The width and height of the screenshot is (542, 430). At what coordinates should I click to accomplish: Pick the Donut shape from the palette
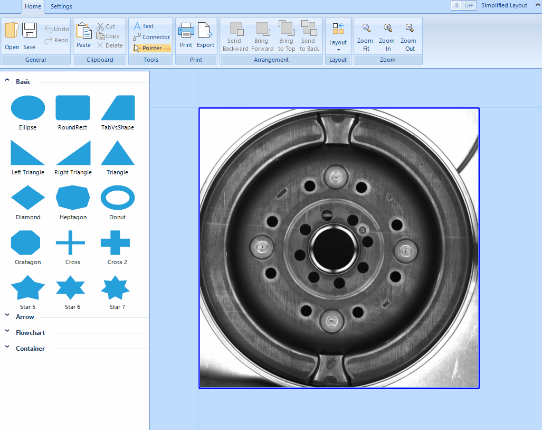(x=117, y=198)
